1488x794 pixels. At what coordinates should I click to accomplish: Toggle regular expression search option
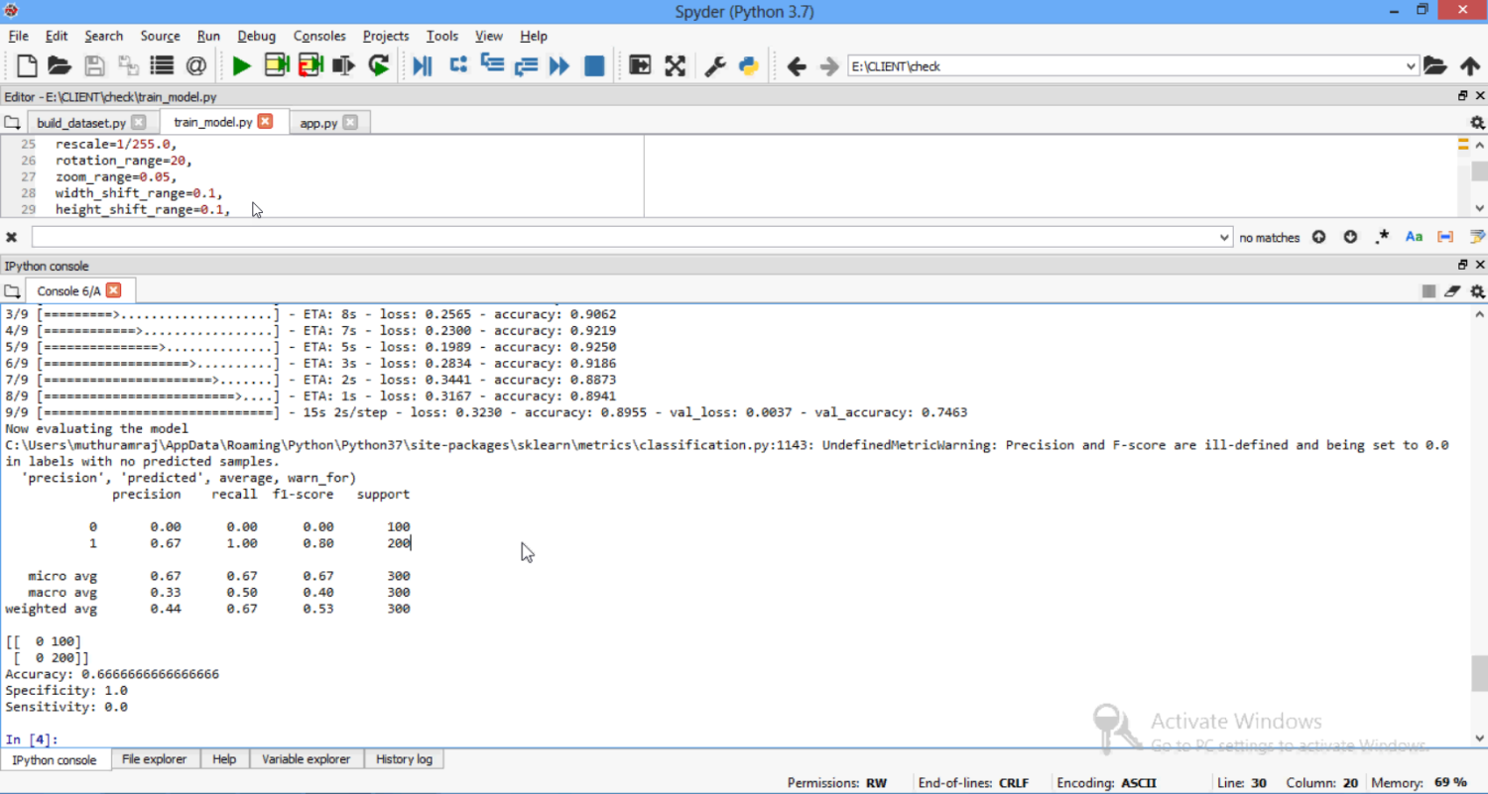pyautogui.click(x=1383, y=237)
